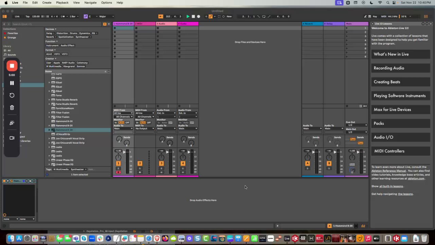Click the Solo/Cue button on the Main track
435x245 pixels.
click(x=352, y=164)
